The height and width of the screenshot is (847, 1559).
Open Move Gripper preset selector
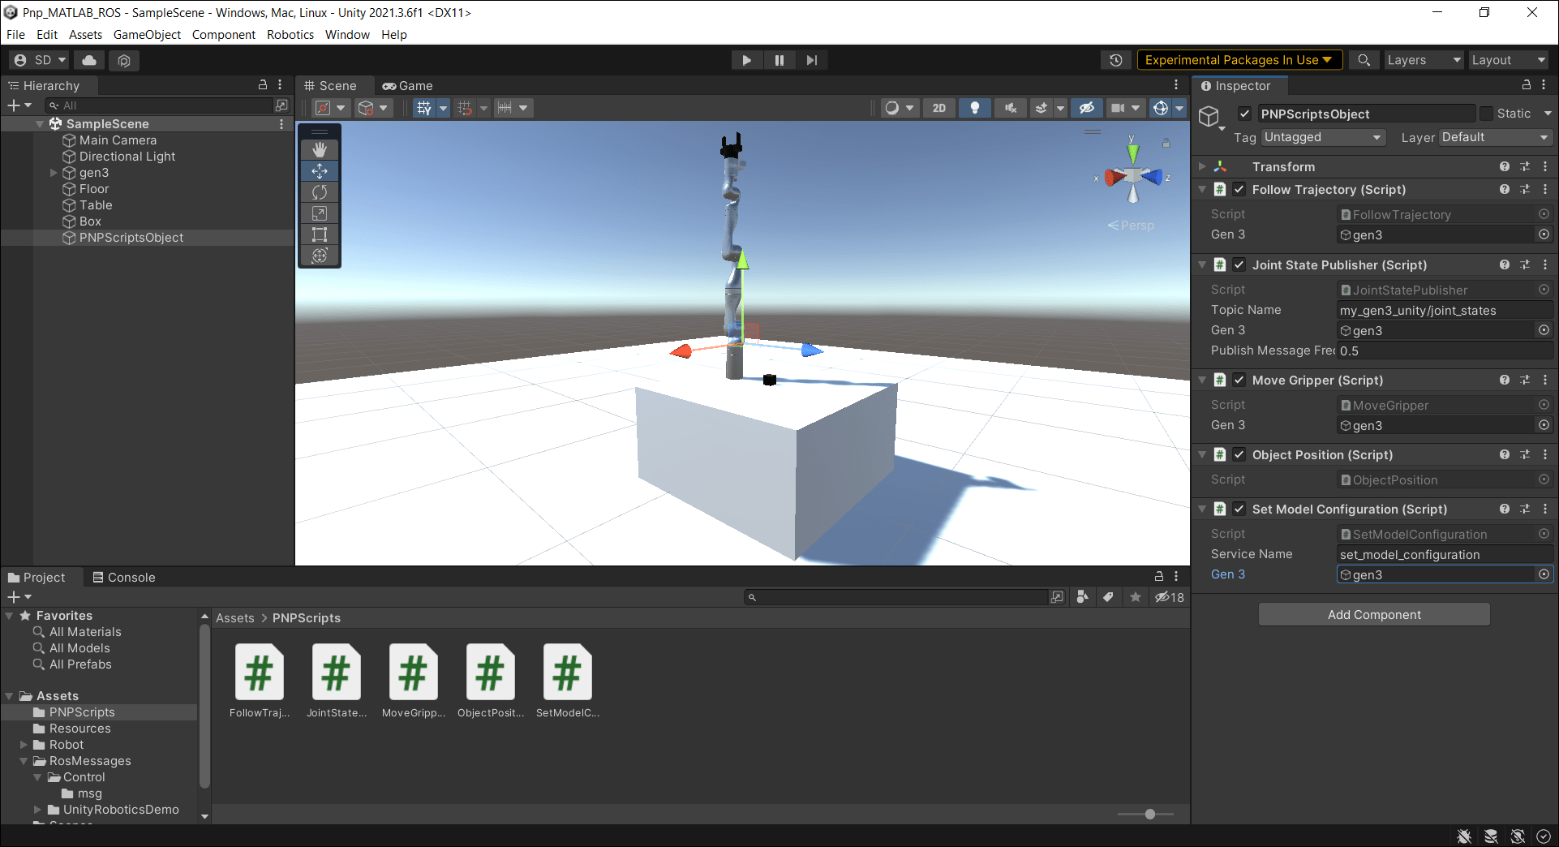coord(1525,381)
